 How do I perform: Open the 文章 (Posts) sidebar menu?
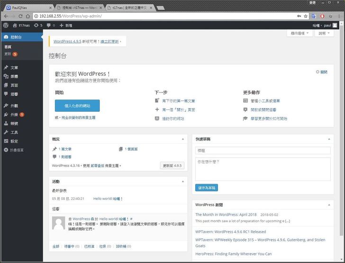[x=14, y=68]
